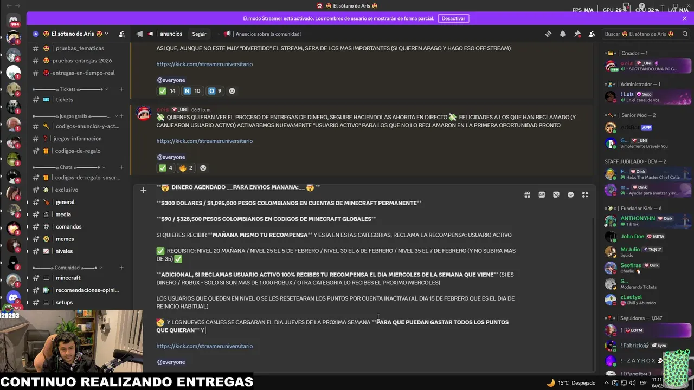Open the niveles channel
This screenshot has width=694, height=390.
point(78,251)
